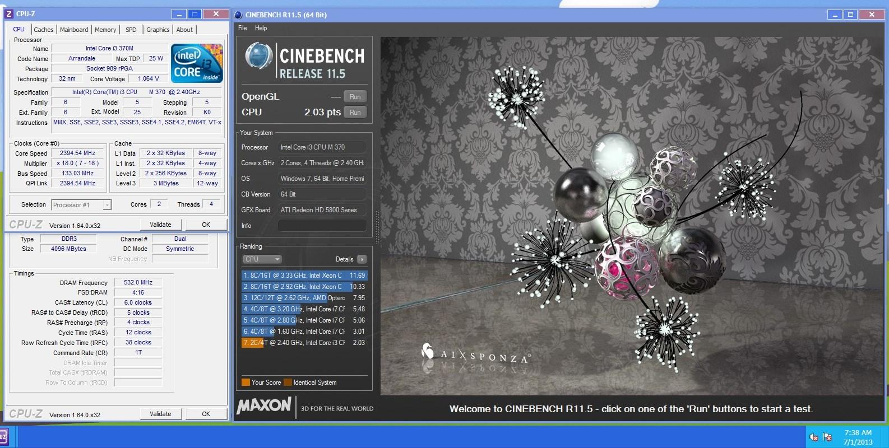Click the Cinebench sphere logo in header

(259, 57)
